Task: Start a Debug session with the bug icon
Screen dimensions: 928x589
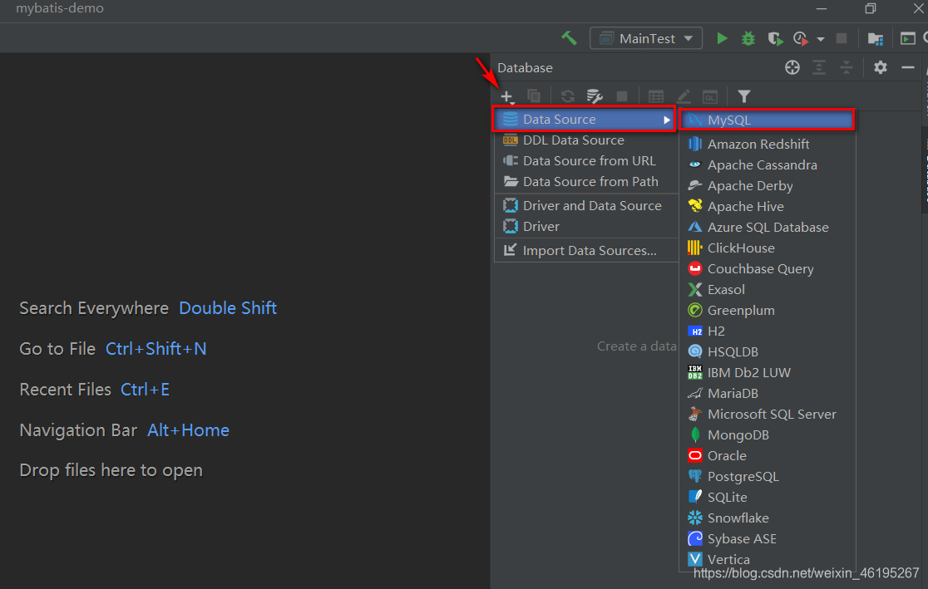Action: pyautogui.click(x=748, y=37)
